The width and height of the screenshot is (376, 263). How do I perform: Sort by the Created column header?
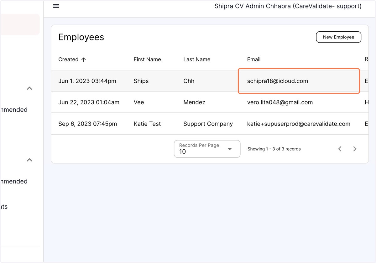pos(68,59)
